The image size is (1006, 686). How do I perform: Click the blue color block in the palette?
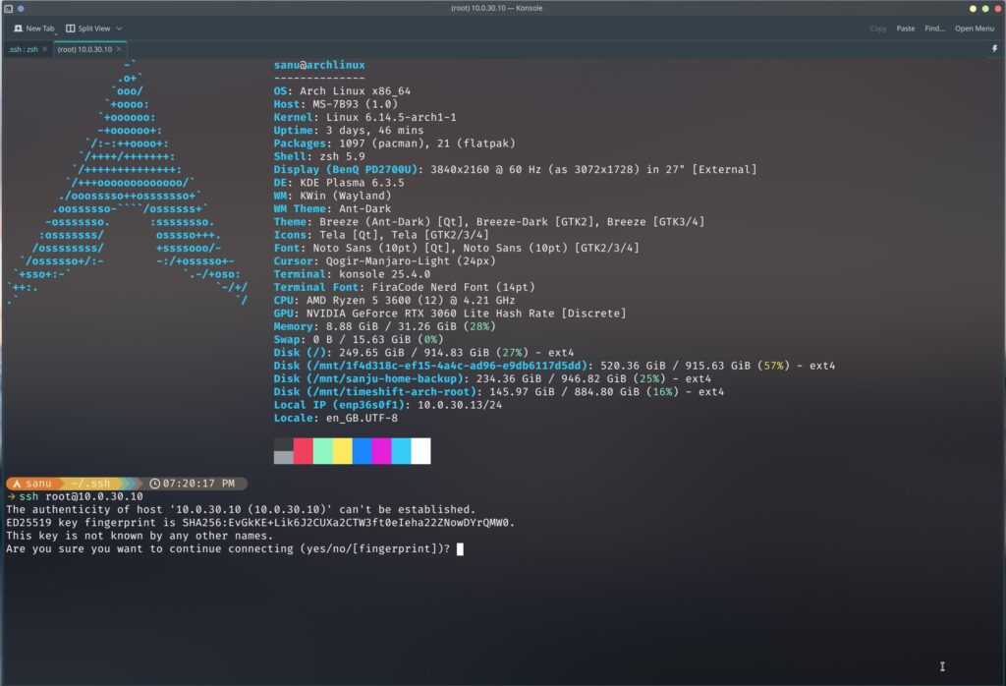362,450
